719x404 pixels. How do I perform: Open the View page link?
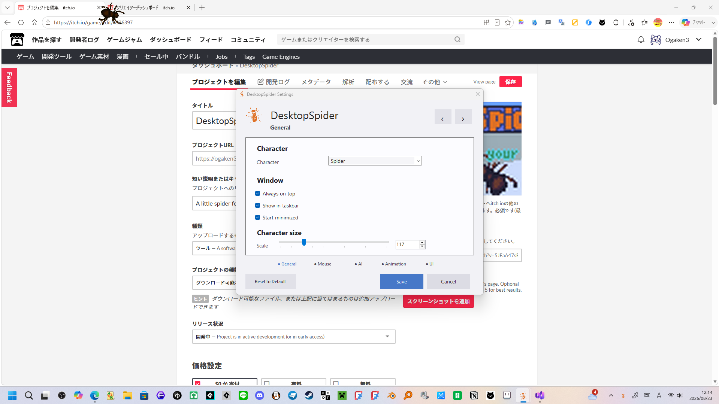484,82
